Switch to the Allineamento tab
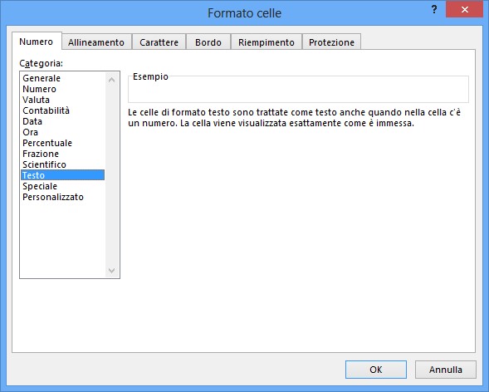 96,42
